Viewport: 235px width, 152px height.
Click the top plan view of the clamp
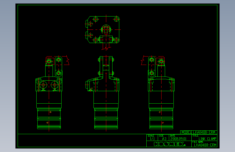point(103,32)
